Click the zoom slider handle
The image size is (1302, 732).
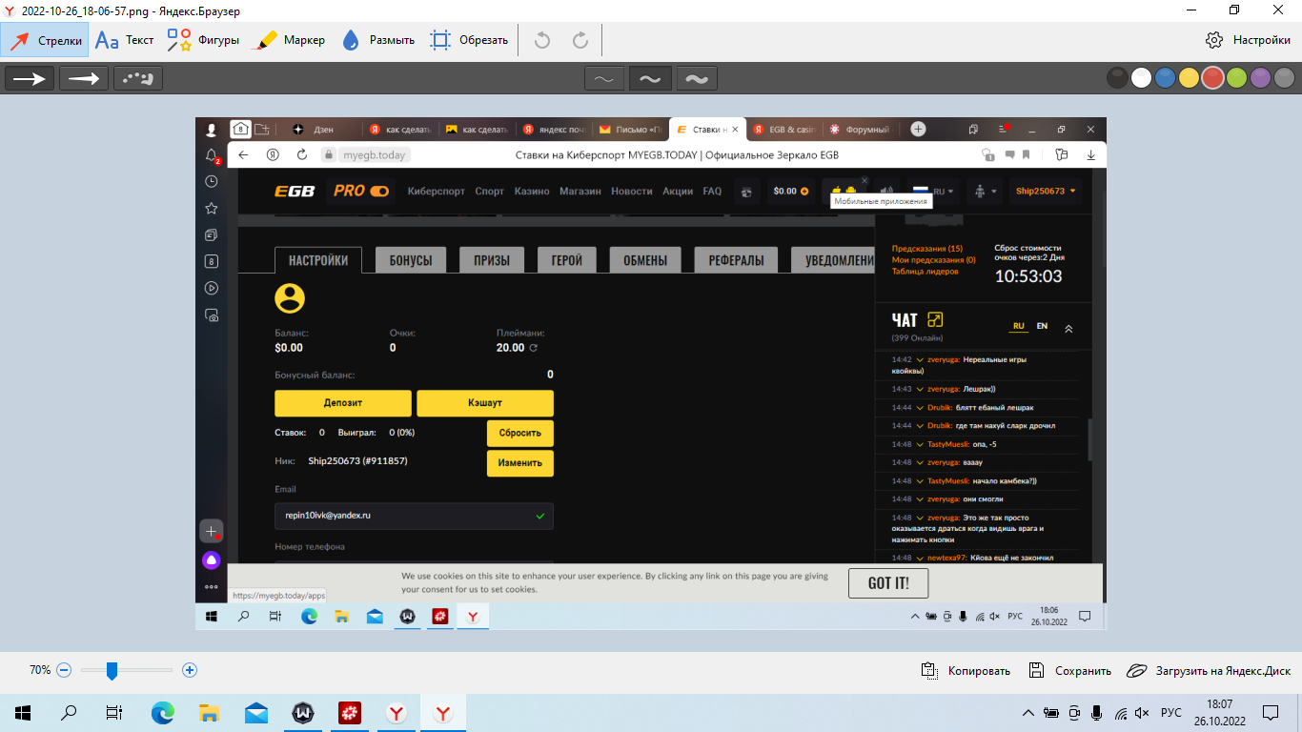pyautogui.click(x=112, y=671)
